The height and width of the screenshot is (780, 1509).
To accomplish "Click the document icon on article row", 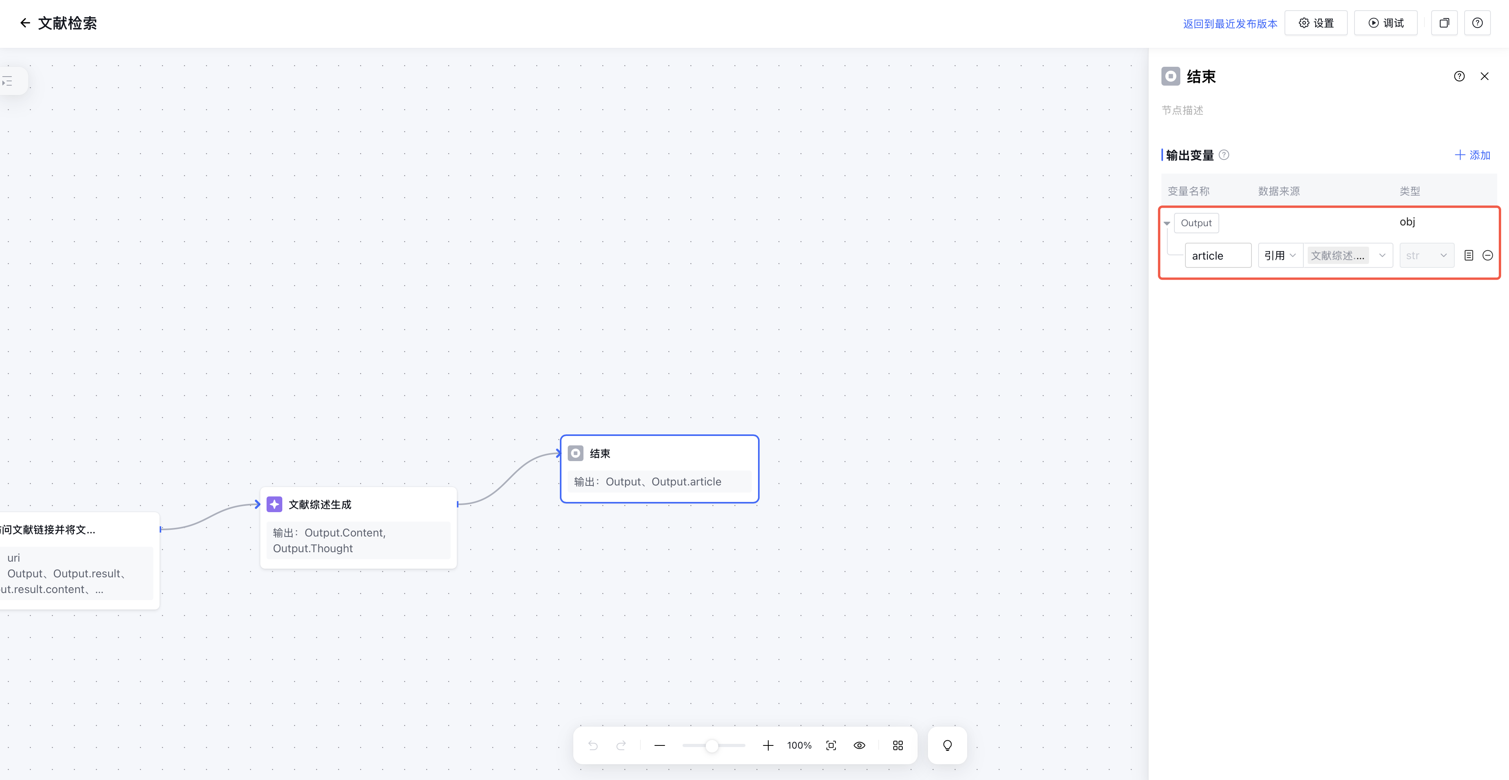I will [x=1469, y=255].
